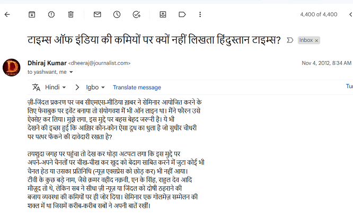The height and width of the screenshot is (217, 353).
Task: Click the first paragraph starting 'ज़ी-जिंदल प्रकरण'
Action: pyautogui.click(x=114, y=119)
